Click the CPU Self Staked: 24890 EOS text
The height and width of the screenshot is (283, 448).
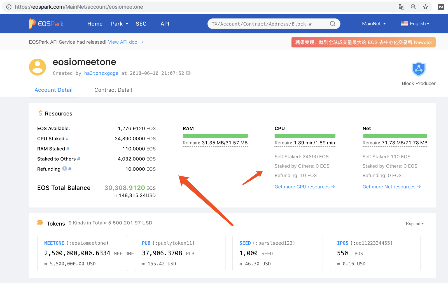(302, 157)
